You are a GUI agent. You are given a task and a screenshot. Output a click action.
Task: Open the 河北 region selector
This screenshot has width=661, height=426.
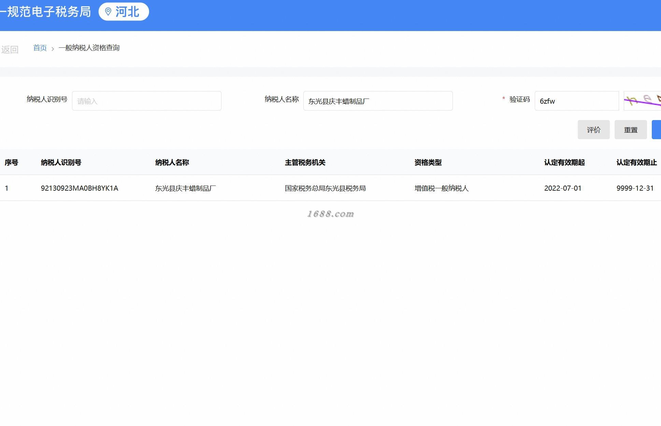(127, 12)
